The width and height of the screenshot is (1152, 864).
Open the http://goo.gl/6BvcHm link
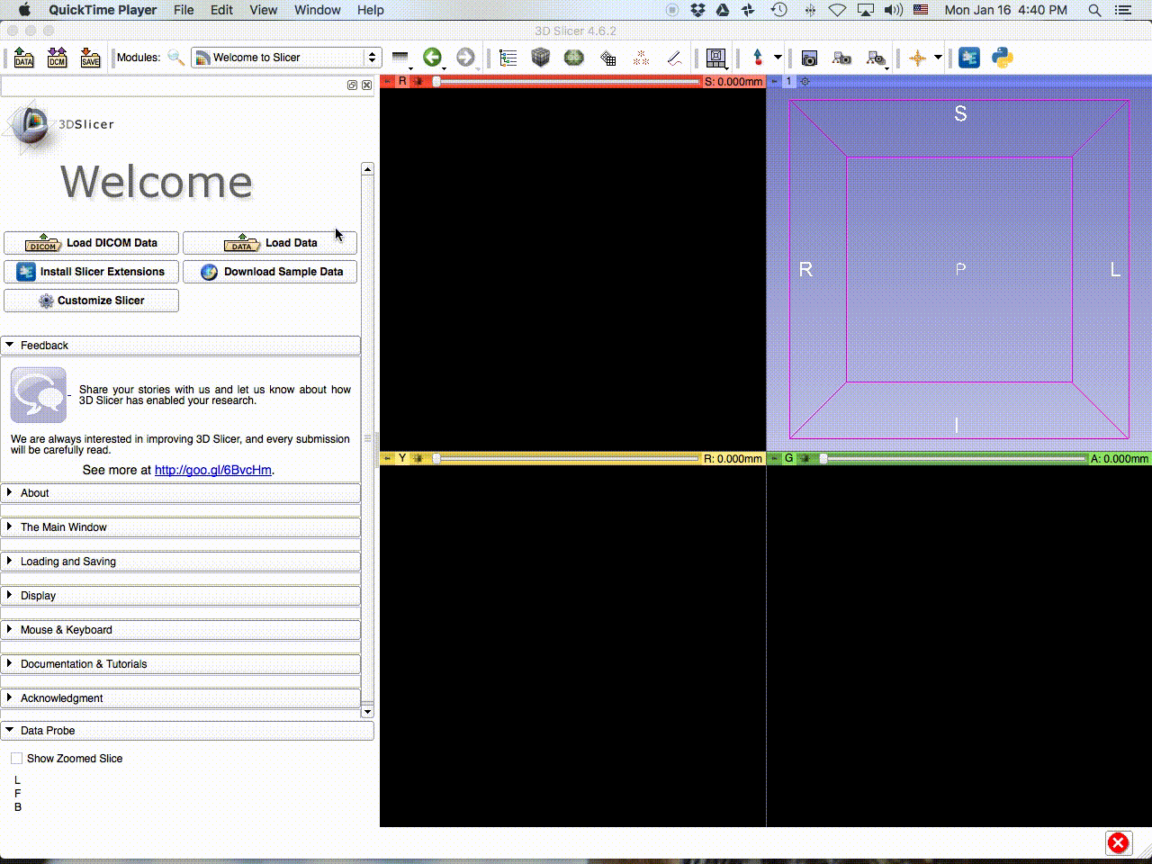212,470
